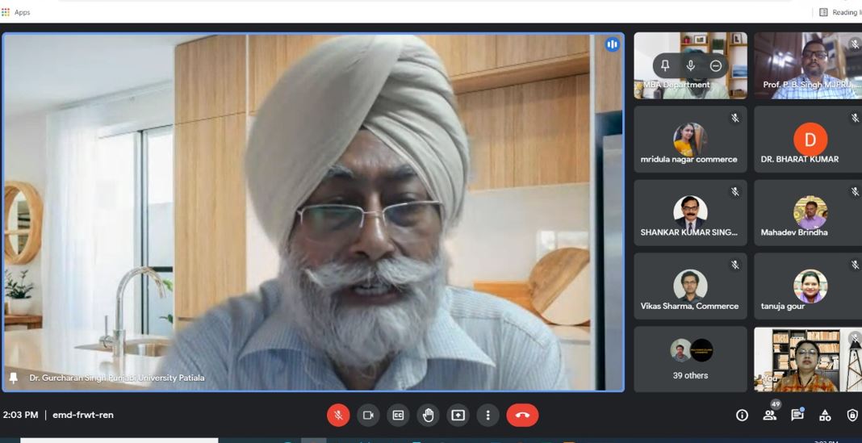Viewport: 862px width, 443px height.
Task: Open the meeting details info icon
Action: pos(742,415)
